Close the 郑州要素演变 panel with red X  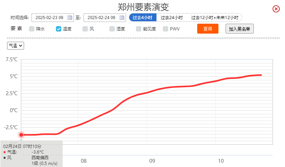[x=276, y=9]
